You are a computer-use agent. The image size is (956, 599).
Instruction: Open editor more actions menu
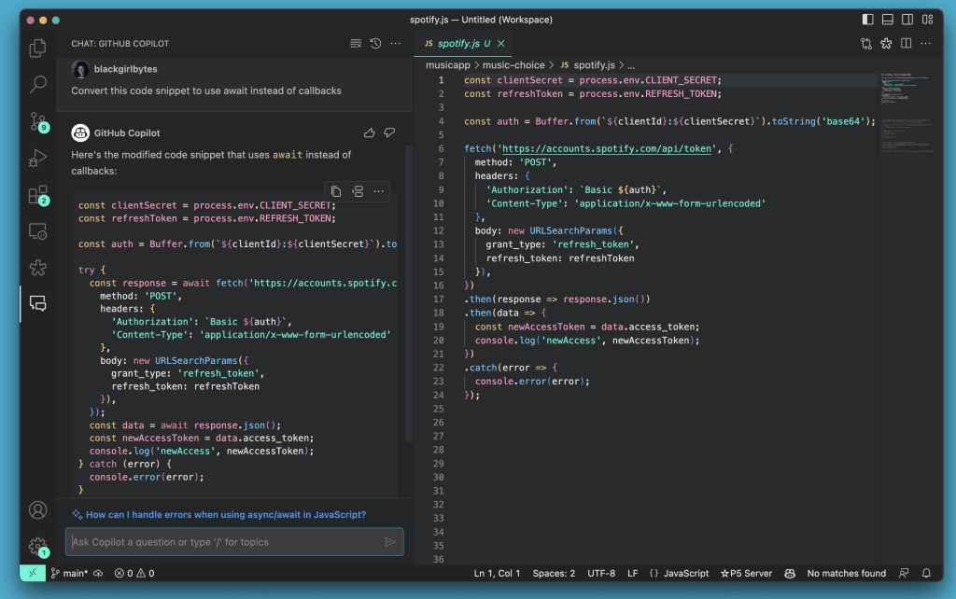[925, 43]
